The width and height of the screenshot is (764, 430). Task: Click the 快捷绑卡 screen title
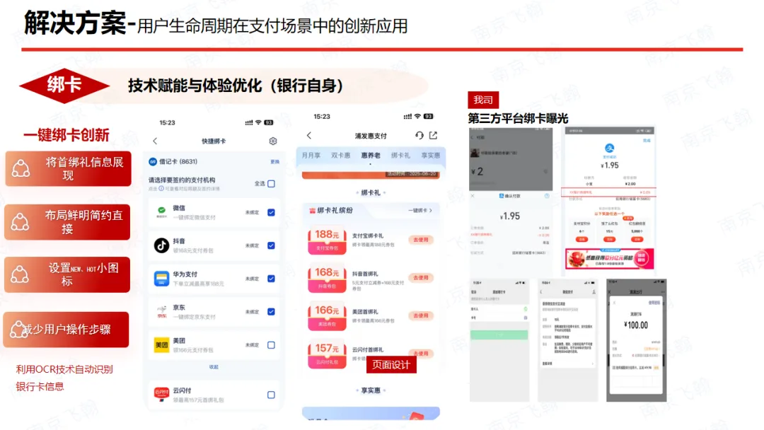[214, 141]
